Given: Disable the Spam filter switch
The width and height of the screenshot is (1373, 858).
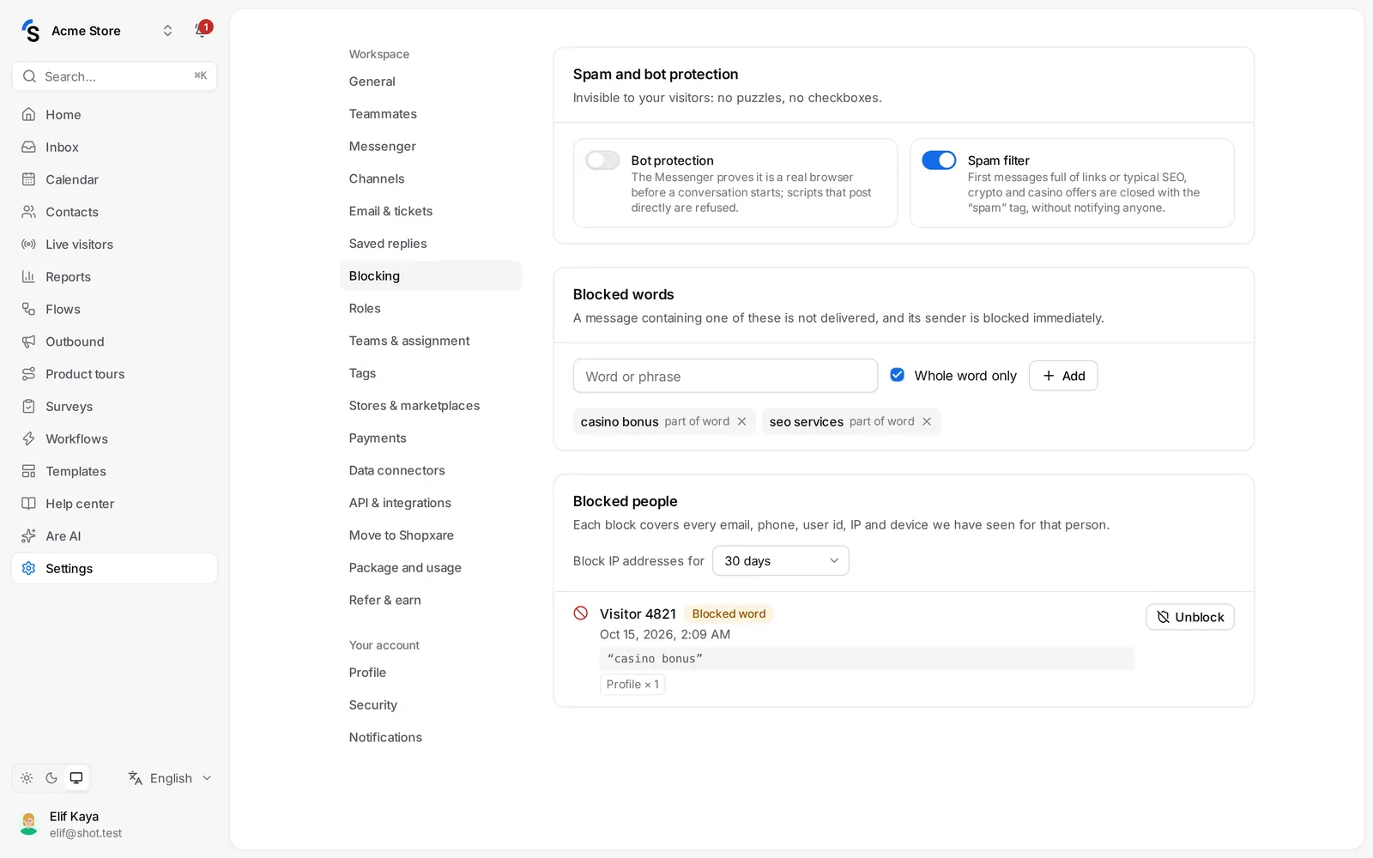Looking at the screenshot, I should coord(939,160).
